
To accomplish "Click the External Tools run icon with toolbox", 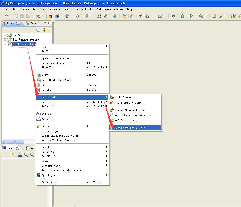I will pyautogui.click(x=201, y=16).
